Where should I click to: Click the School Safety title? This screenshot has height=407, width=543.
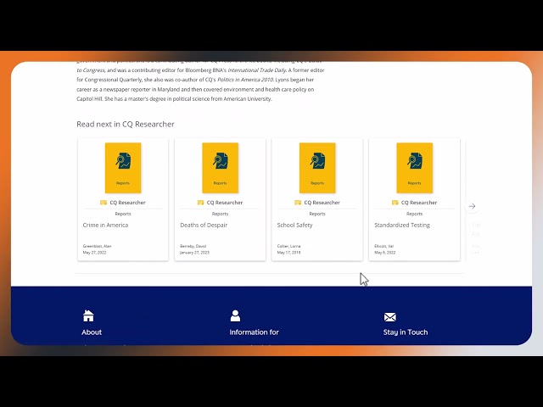[x=294, y=225]
